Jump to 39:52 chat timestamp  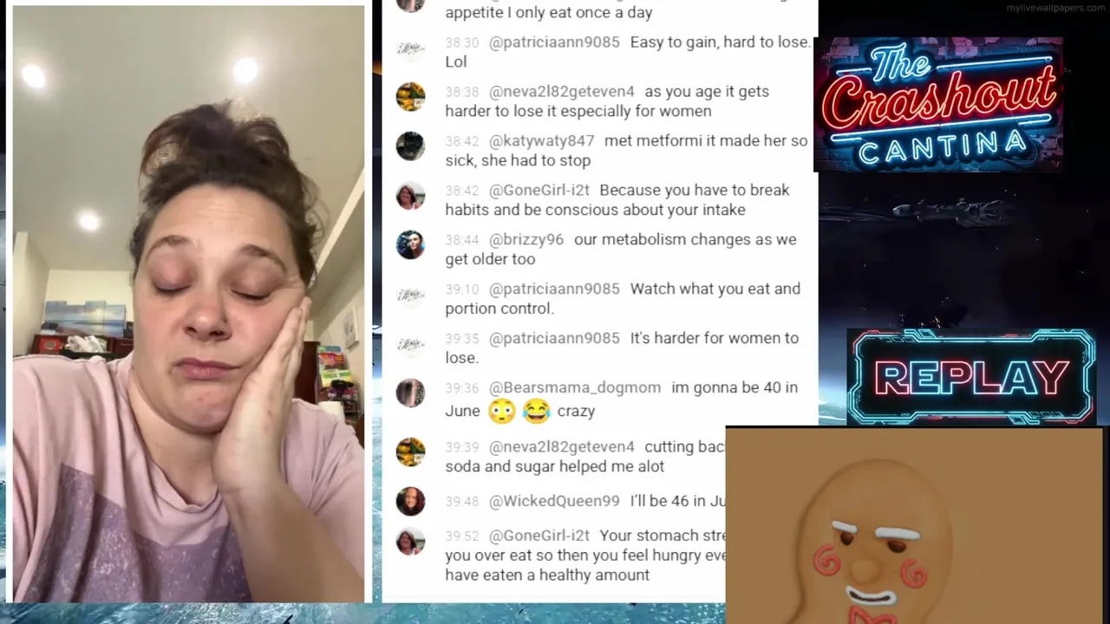[x=462, y=536]
